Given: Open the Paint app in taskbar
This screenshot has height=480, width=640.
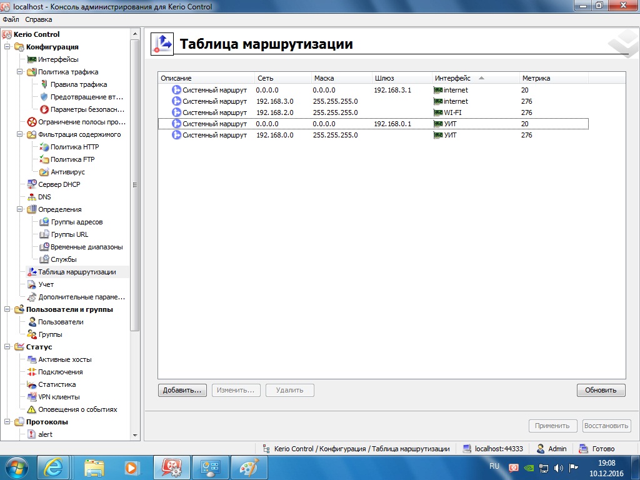Looking at the screenshot, I should point(249,467).
